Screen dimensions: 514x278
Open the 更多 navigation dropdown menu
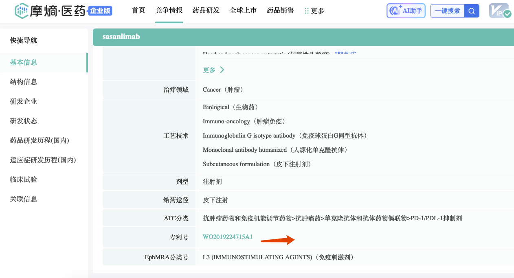pos(314,11)
